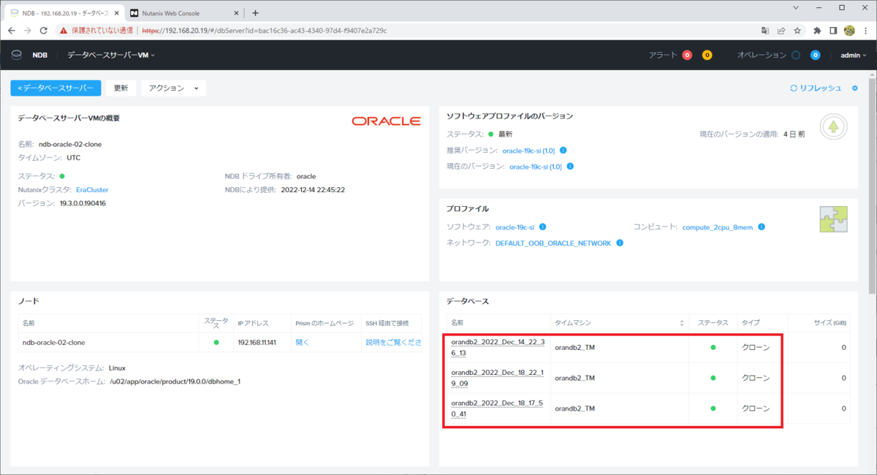Open the settings gear next to リフレッシュ
Screen dimensions: 877x475
pos(855,88)
